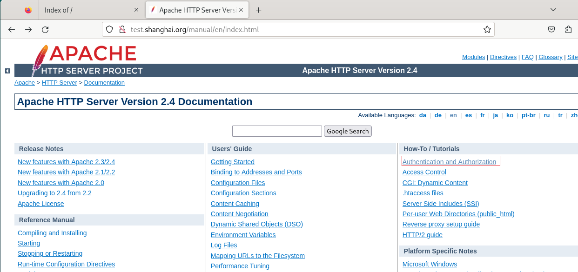Collapse the sidebar arrow left of the banner
The image size is (578, 272).
7,71
